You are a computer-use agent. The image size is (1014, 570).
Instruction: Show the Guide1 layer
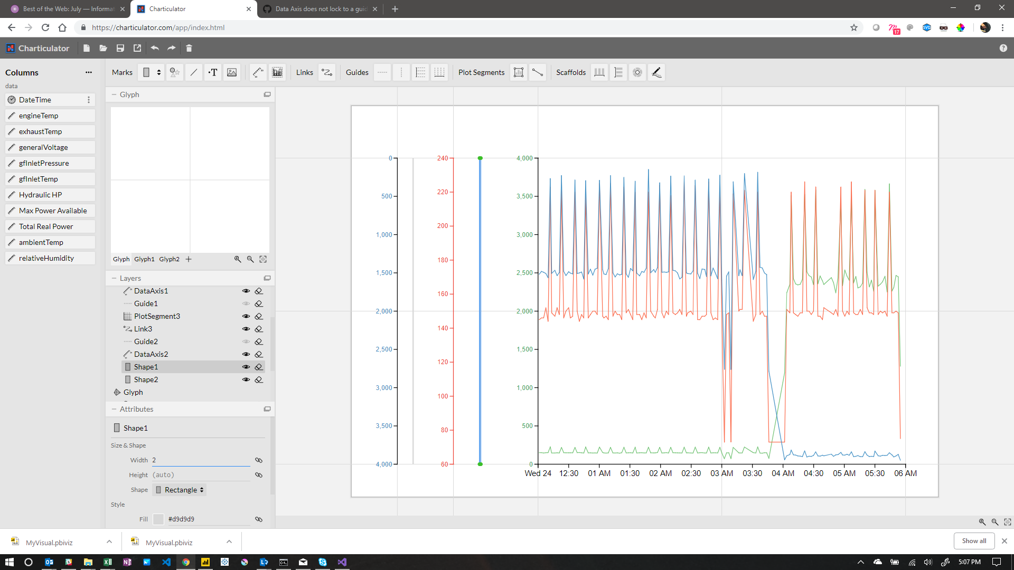coord(246,303)
